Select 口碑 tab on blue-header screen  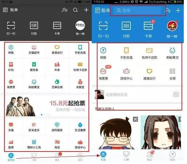click(126, 156)
